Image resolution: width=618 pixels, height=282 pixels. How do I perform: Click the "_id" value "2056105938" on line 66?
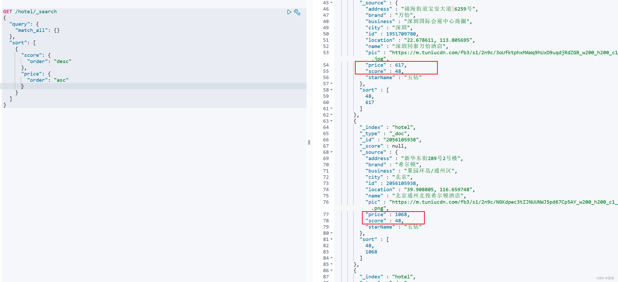click(x=401, y=140)
